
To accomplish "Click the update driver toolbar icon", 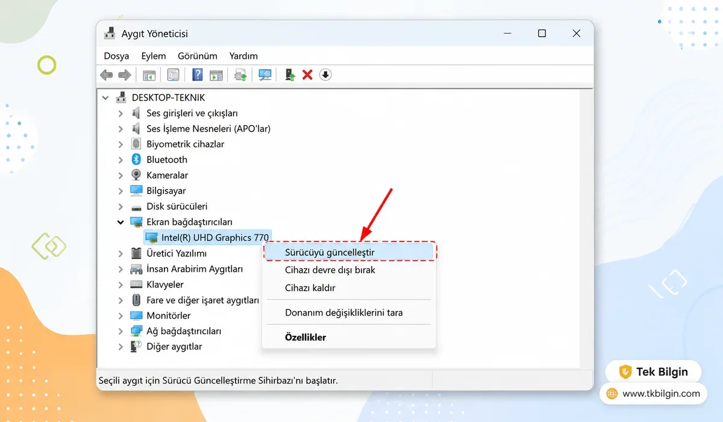I will [240, 75].
